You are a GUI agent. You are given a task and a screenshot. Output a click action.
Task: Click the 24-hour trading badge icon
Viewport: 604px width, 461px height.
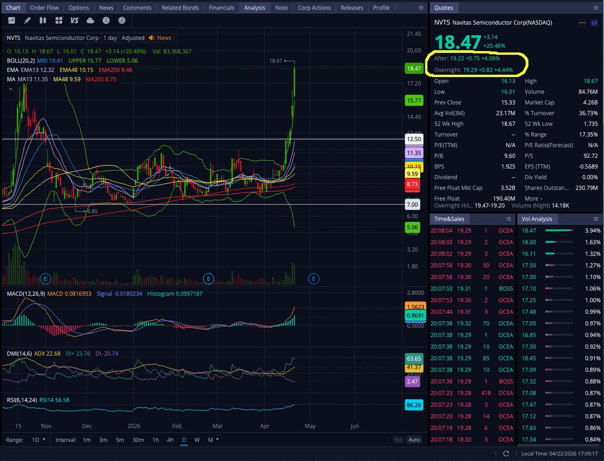(595, 23)
